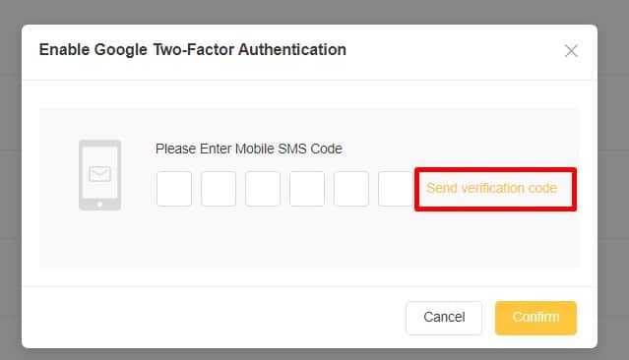Focus the second SMS code digit box

[x=219, y=189]
